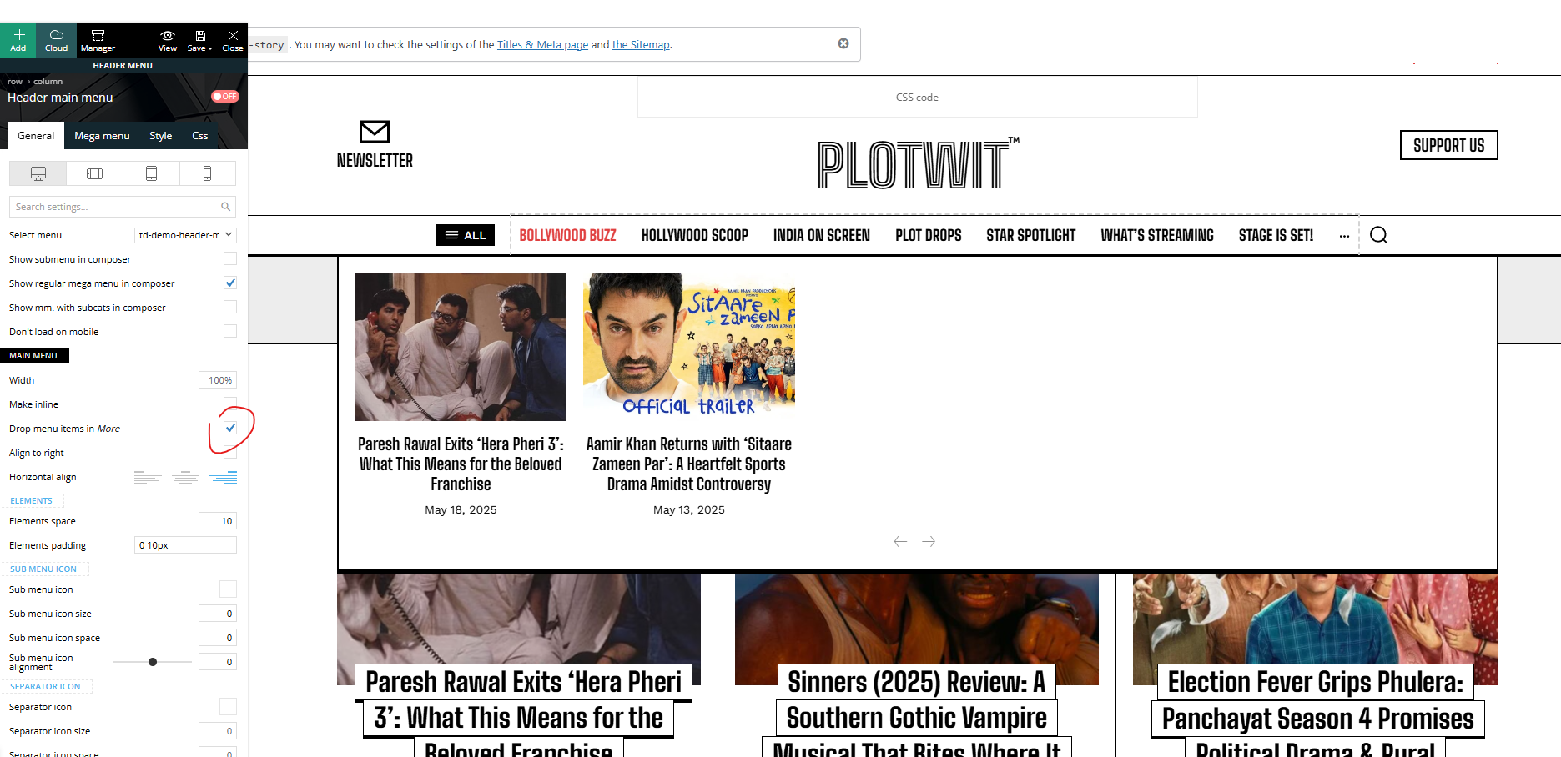Screen dimensions: 1561x757
Task: Select the CSS code block
Action: pyautogui.click(x=918, y=98)
